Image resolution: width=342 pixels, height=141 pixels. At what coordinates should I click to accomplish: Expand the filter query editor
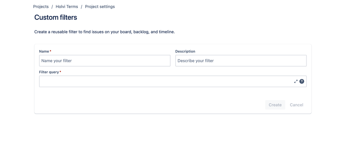296,81
